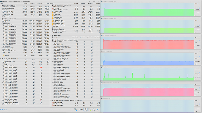Click blue color swatch in P-core 0 T0 graph
The height and width of the screenshot is (113, 202).
click(199, 8)
